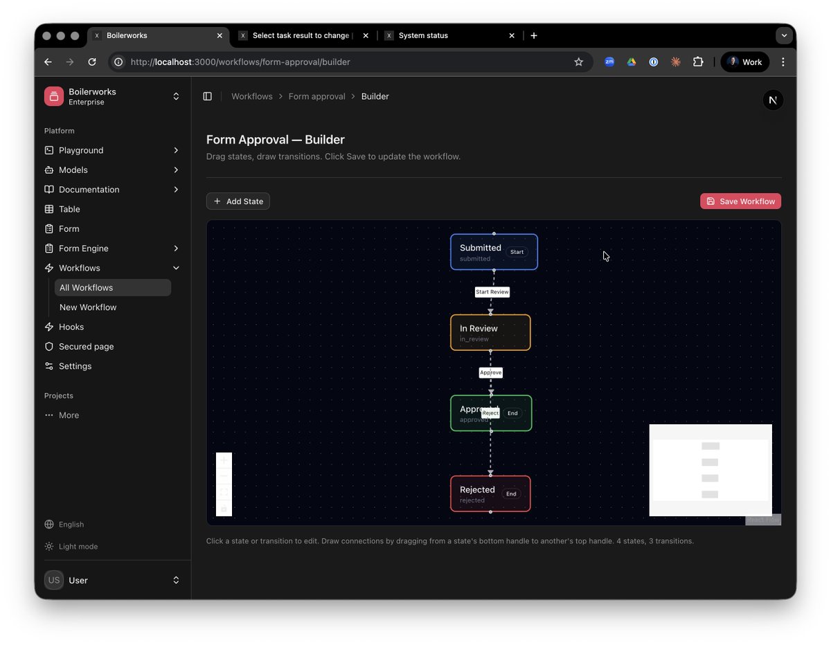Switch to the System status tab
Viewport: 831px width, 645px height.
[x=449, y=35]
